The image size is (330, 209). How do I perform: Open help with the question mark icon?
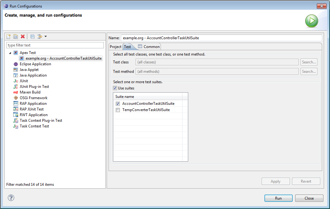click(x=11, y=198)
